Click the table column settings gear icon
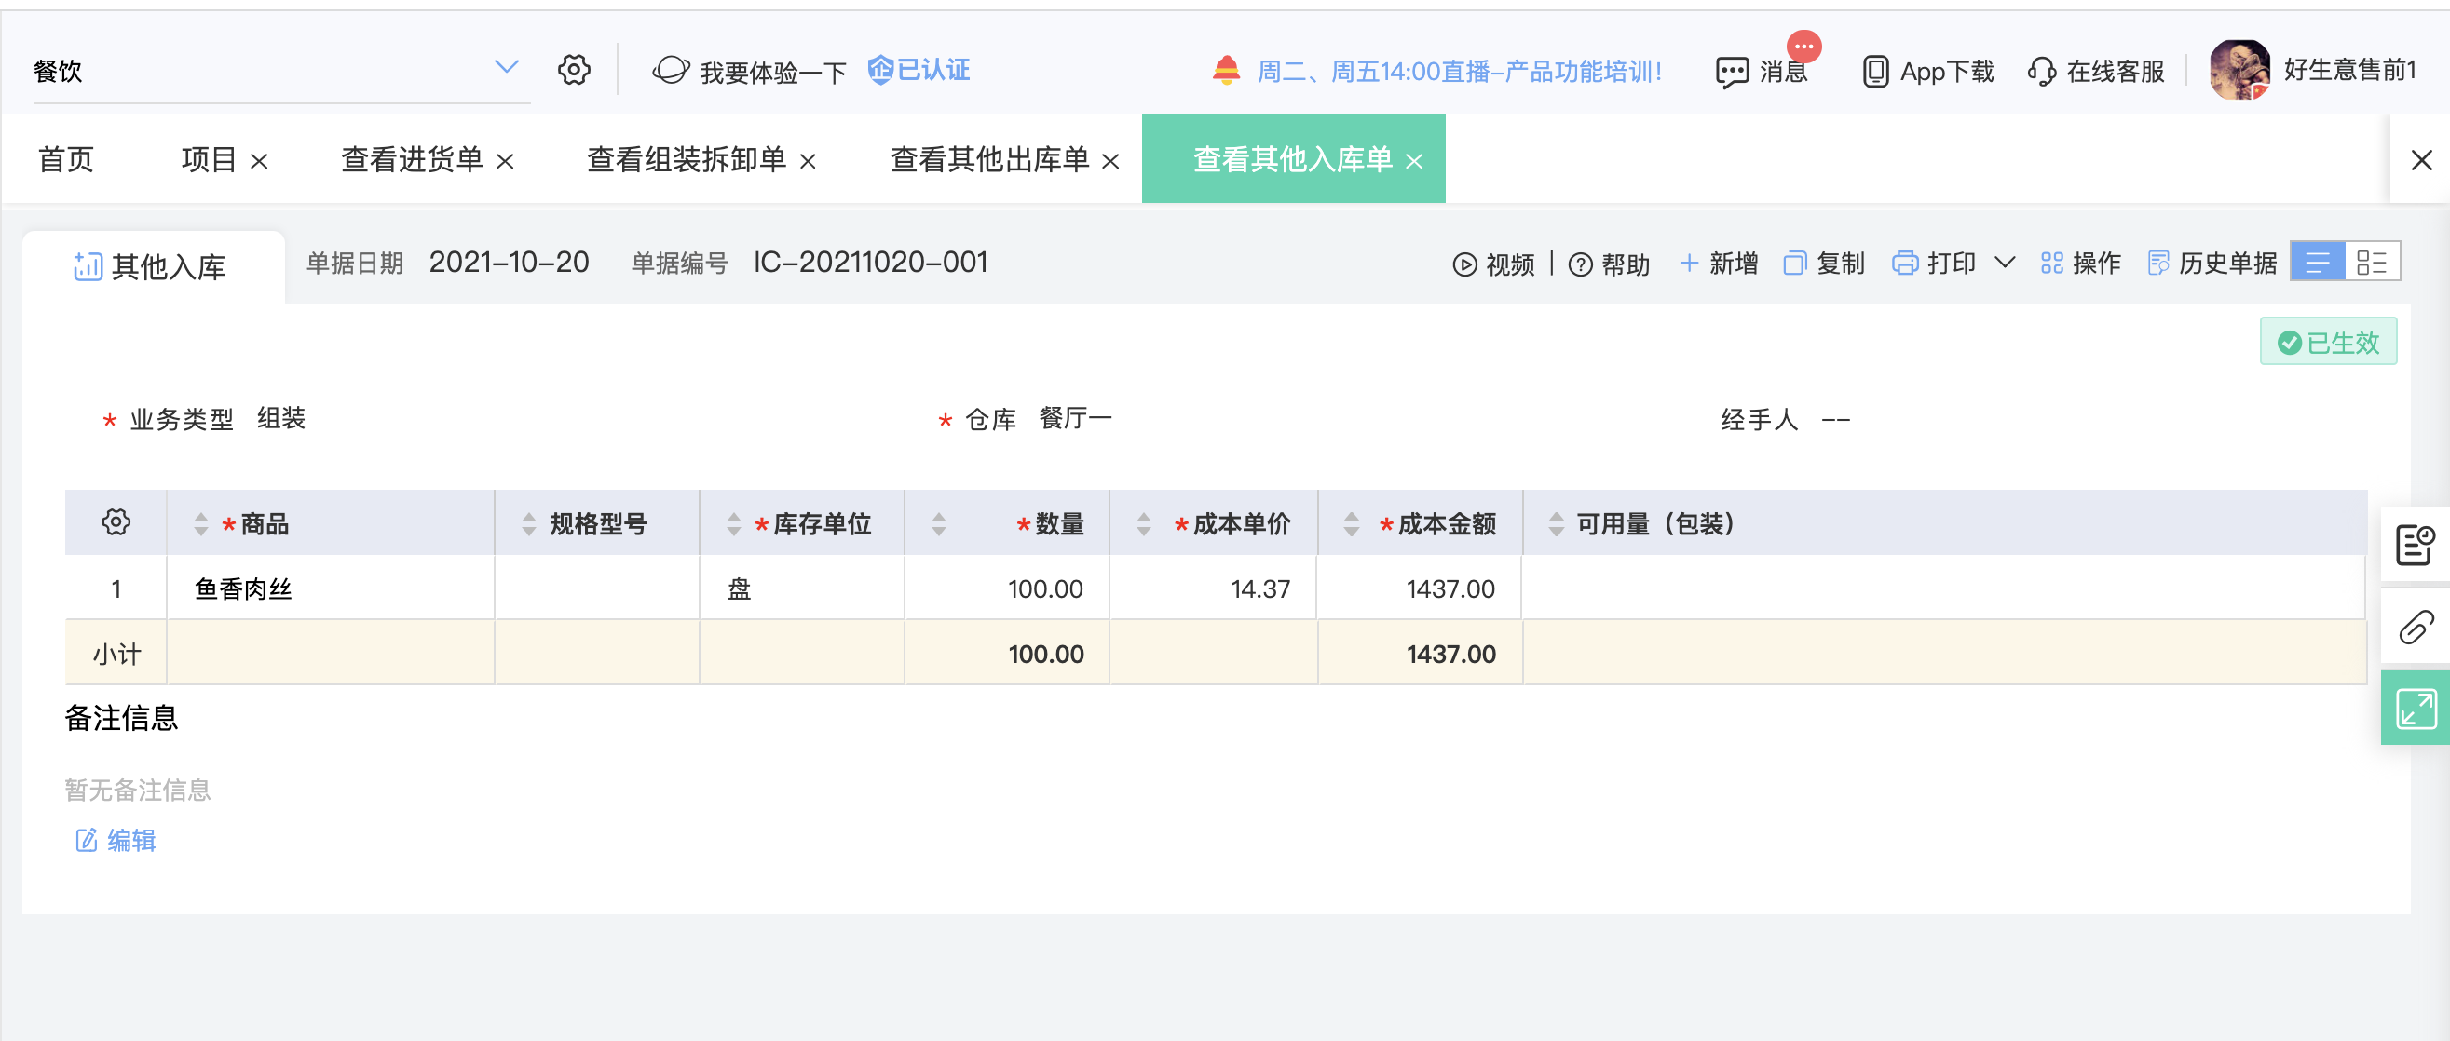Screen dimensions: 2450x1041 point(116,522)
